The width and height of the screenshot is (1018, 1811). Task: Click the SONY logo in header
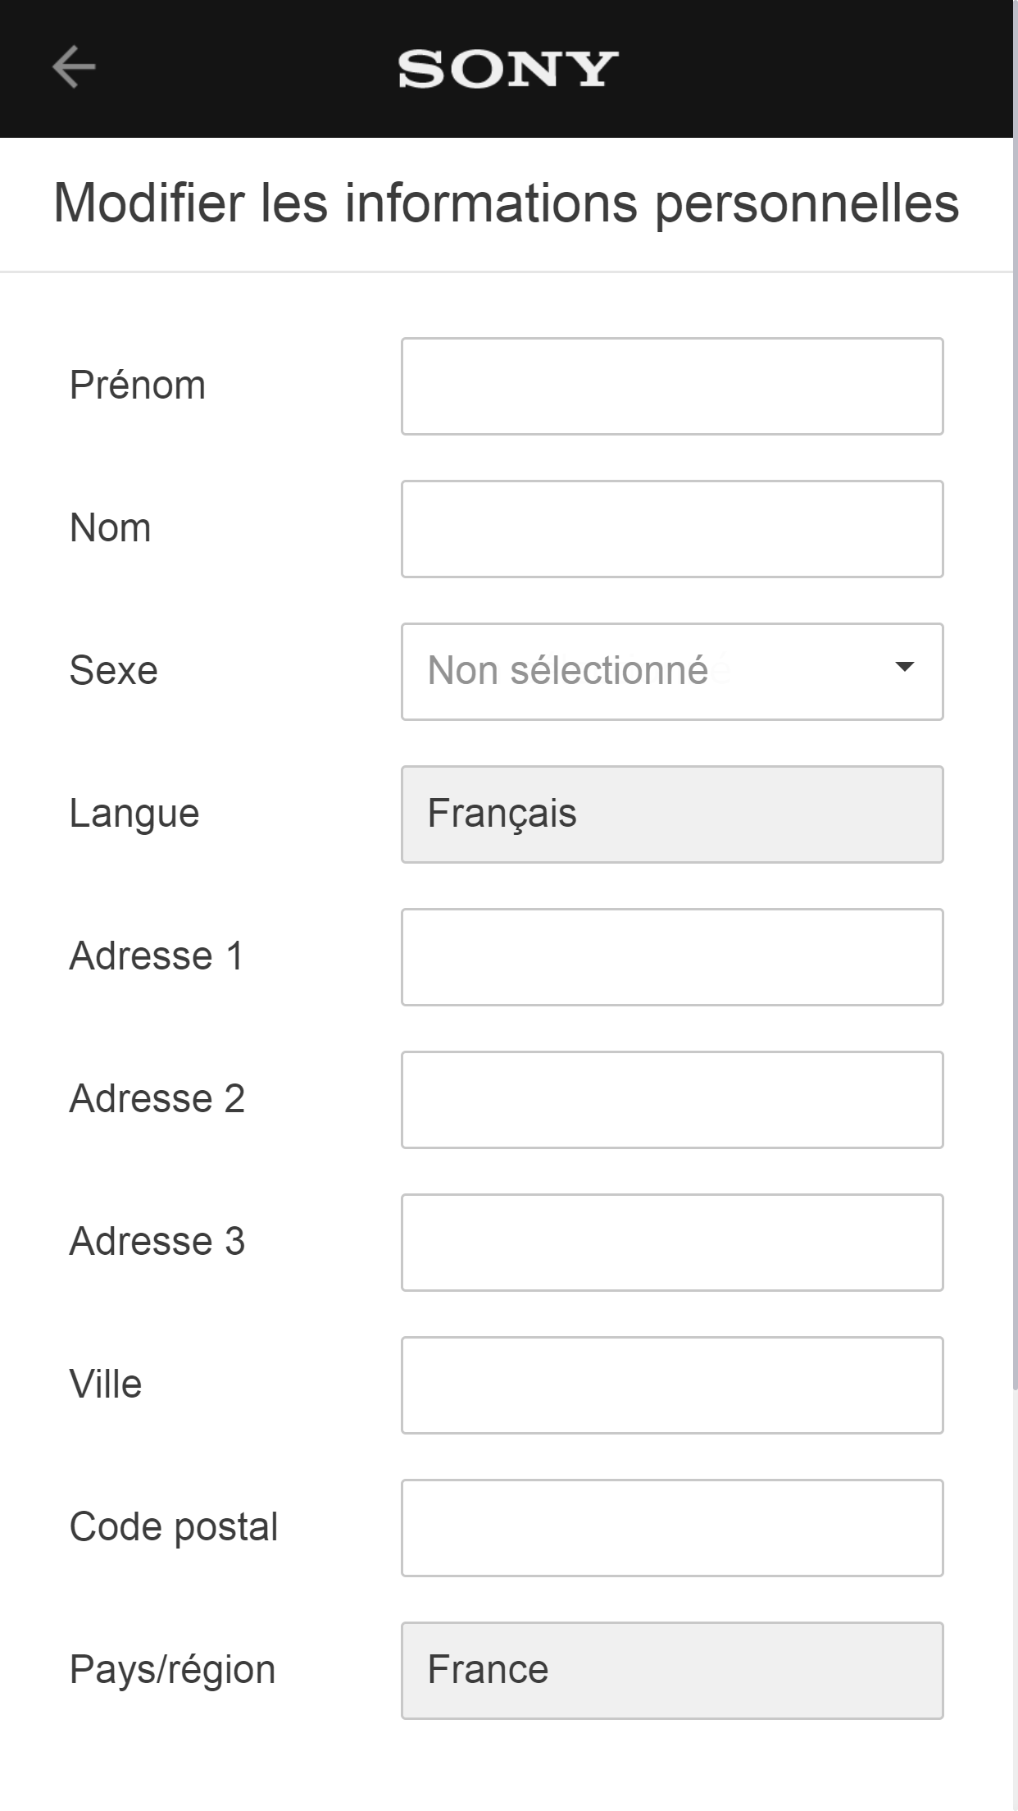pos(508,69)
